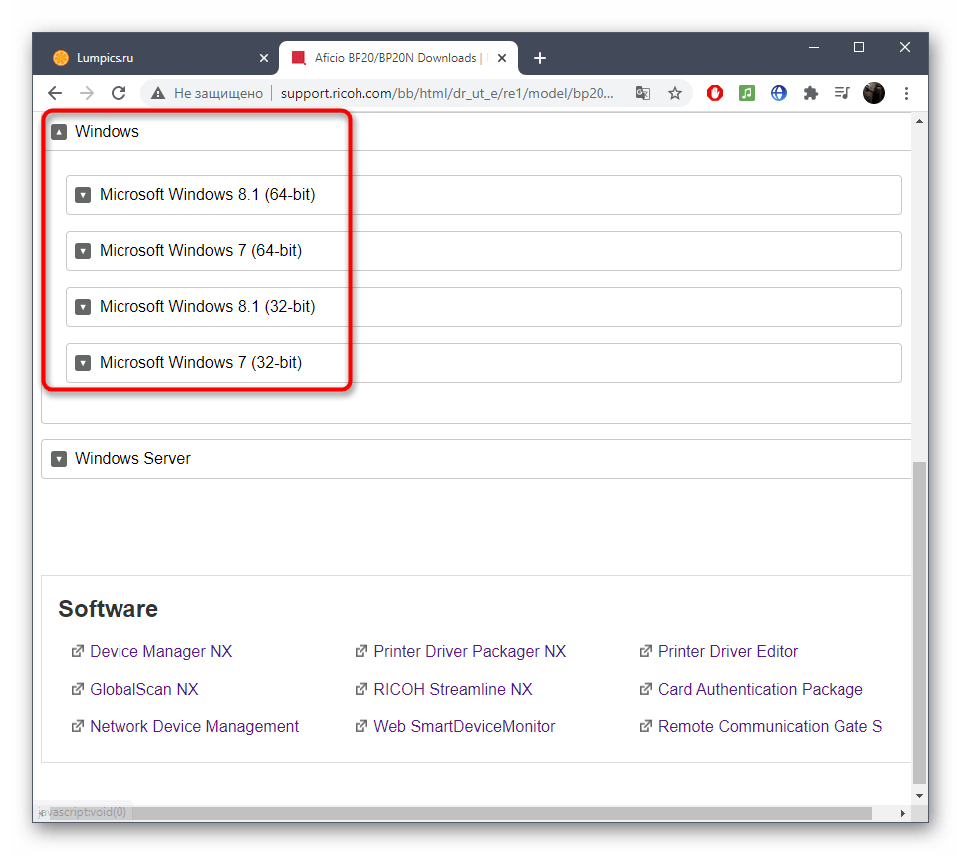
Task: Click the external link icon beside Printer Driver Editor
Action: tap(646, 651)
